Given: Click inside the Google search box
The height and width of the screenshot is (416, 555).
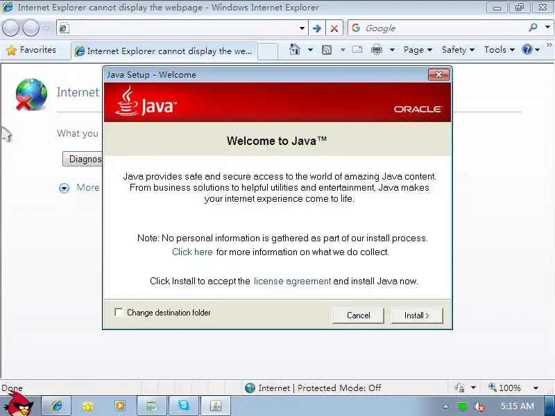Looking at the screenshot, I should (x=444, y=28).
